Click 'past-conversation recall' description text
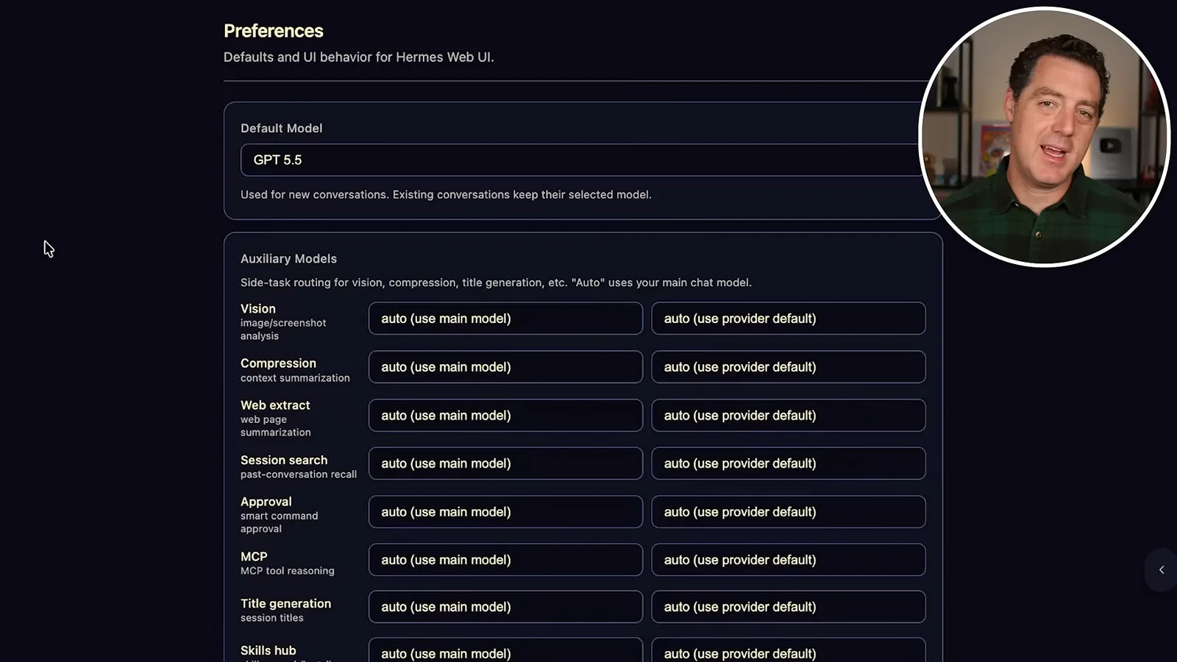This screenshot has height=662, width=1177. coord(299,474)
